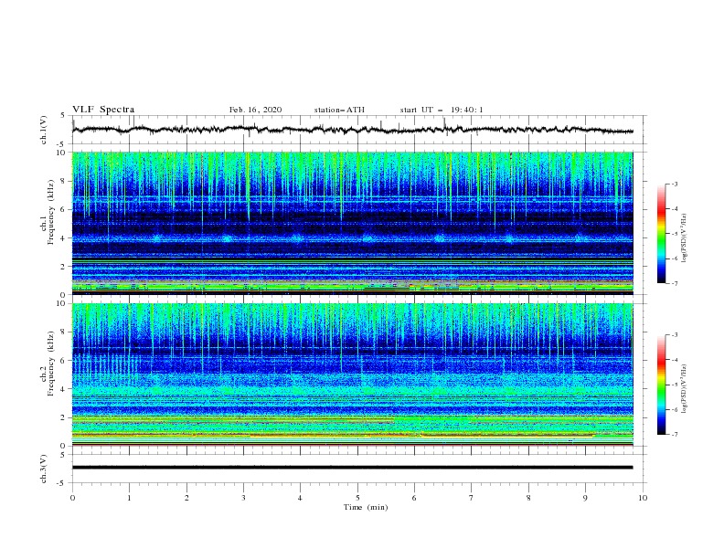Click the "ch.3(V)" waveform axis label
The image size is (724, 559).
[x=44, y=469]
